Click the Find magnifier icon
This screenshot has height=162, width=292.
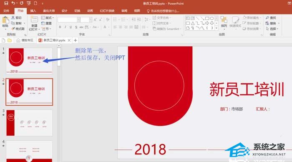[x=267, y=18]
